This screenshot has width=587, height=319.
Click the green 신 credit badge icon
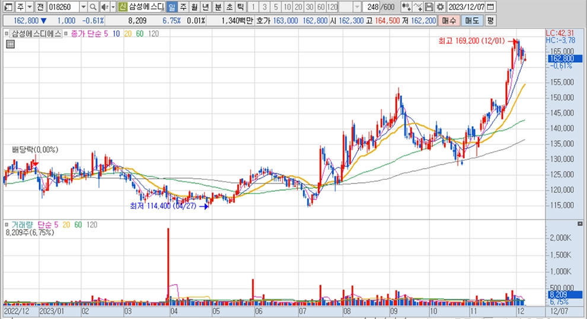click(x=122, y=7)
